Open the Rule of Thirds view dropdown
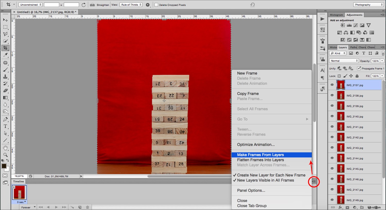 click(131, 4)
